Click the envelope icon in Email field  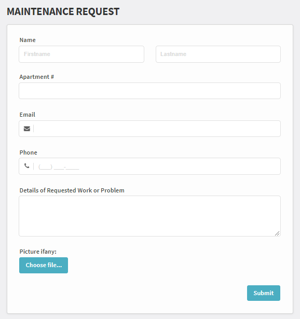[27, 129]
